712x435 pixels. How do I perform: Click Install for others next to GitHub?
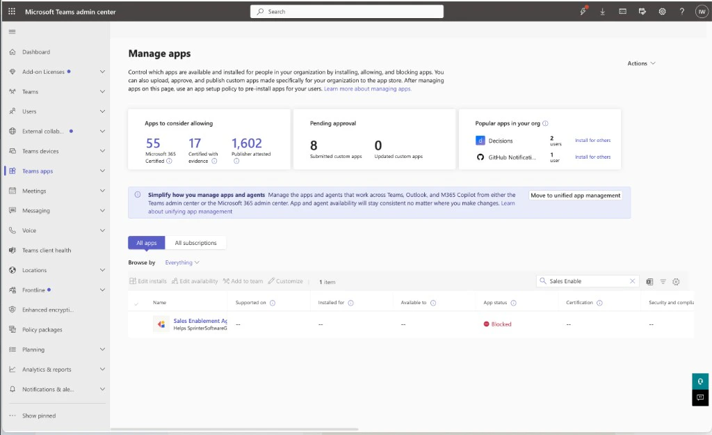click(592, 157)
